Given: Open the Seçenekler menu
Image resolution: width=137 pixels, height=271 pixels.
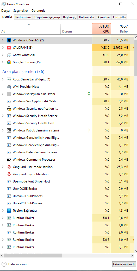Looking at the screenshot, I should click(x=21, y=11).
